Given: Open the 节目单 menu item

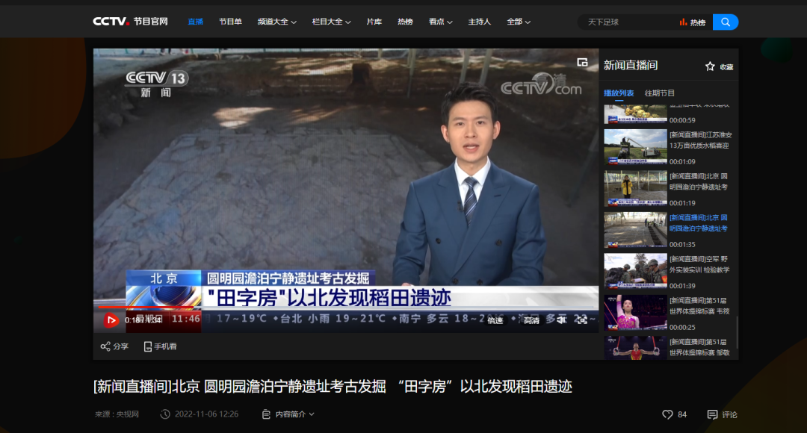Looking at the screenshot, I should click(230, 22).
